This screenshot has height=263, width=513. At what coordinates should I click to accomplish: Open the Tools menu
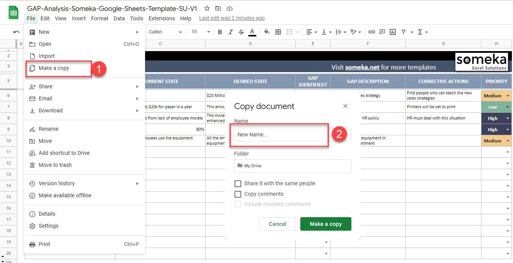pyautogui.click(x=137, y=18)
